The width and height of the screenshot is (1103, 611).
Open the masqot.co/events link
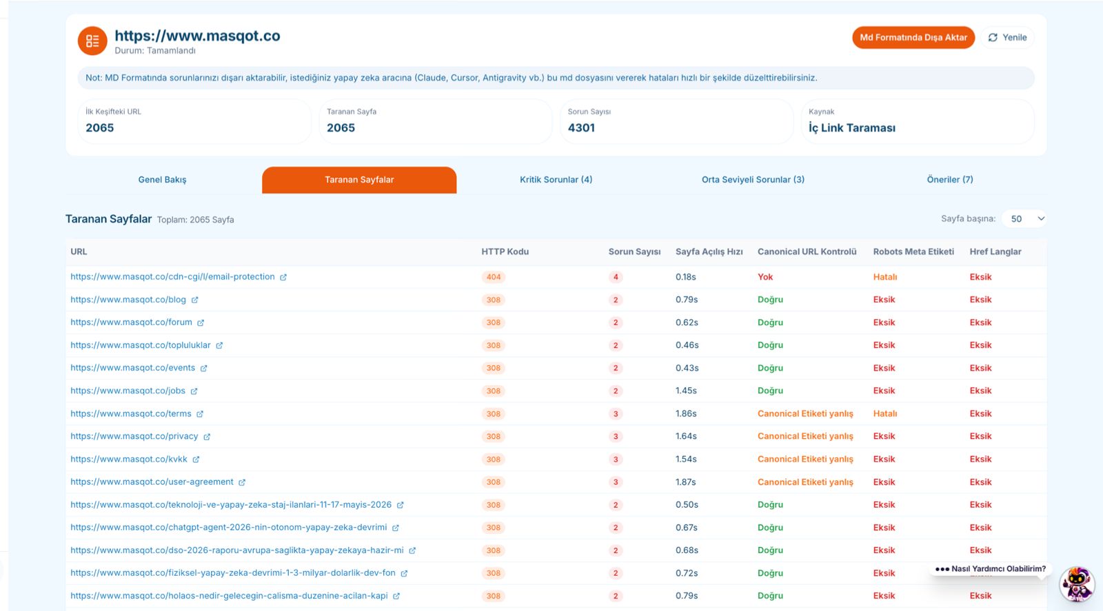point(132,368)
